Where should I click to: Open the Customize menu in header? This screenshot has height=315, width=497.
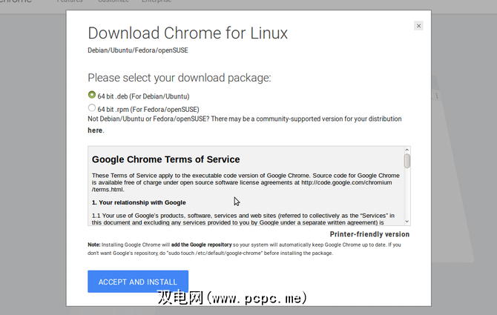click(x=113, y=2)
